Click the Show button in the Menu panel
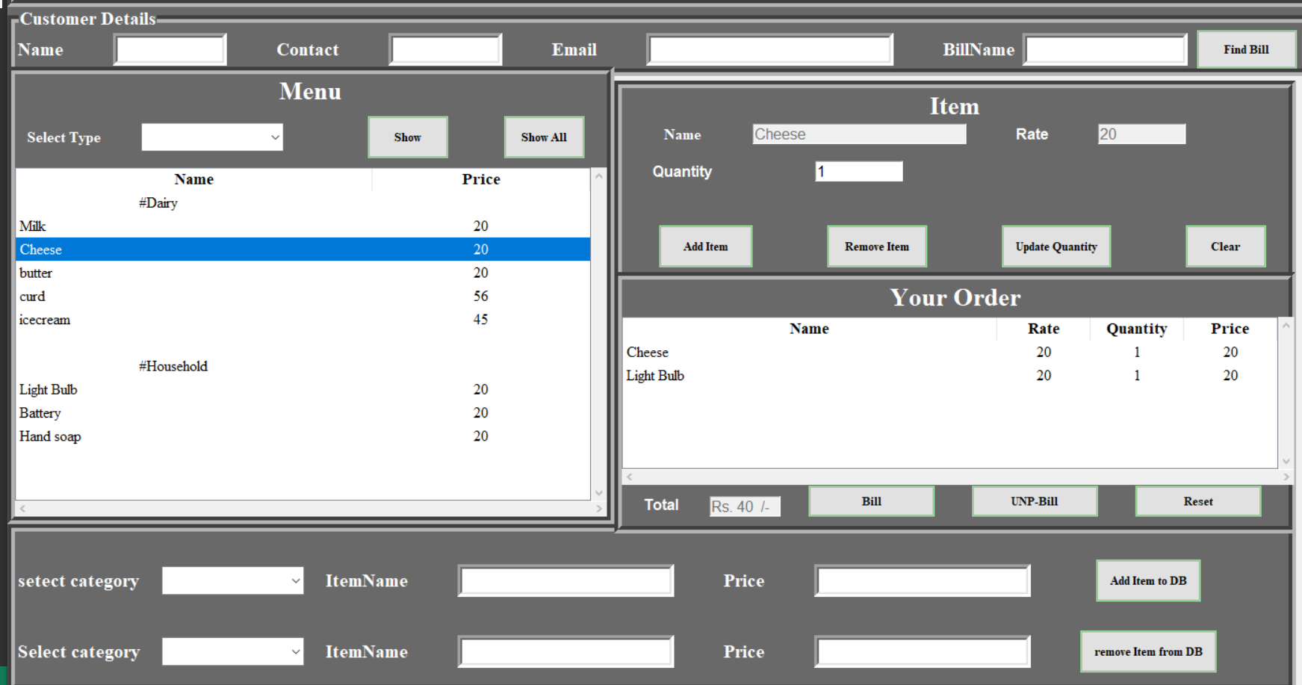Image resolution: width=1302 pixels, height=685 pixels. click(407, 137)
